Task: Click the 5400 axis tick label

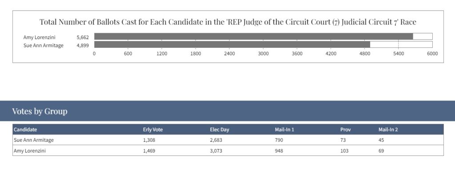Action: tap(399, 54)
